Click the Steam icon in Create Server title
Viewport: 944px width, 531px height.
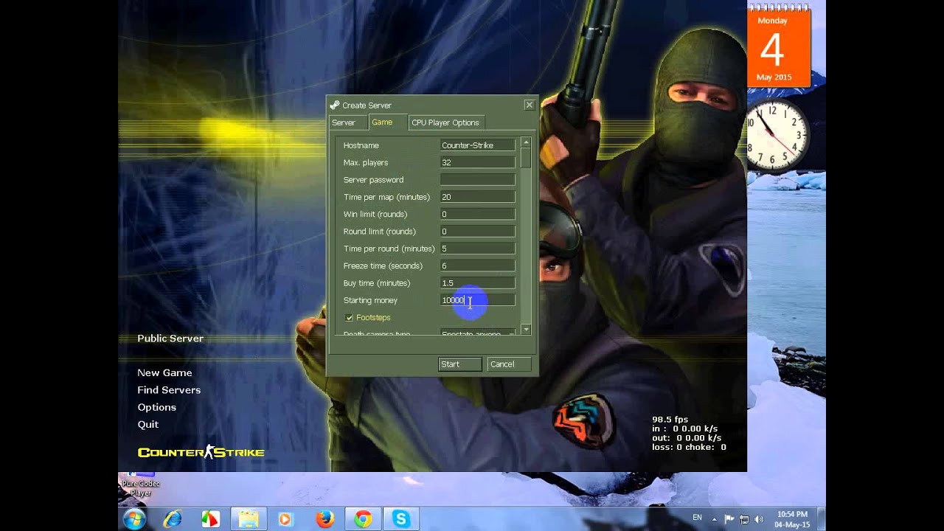(x=335, y=105)
